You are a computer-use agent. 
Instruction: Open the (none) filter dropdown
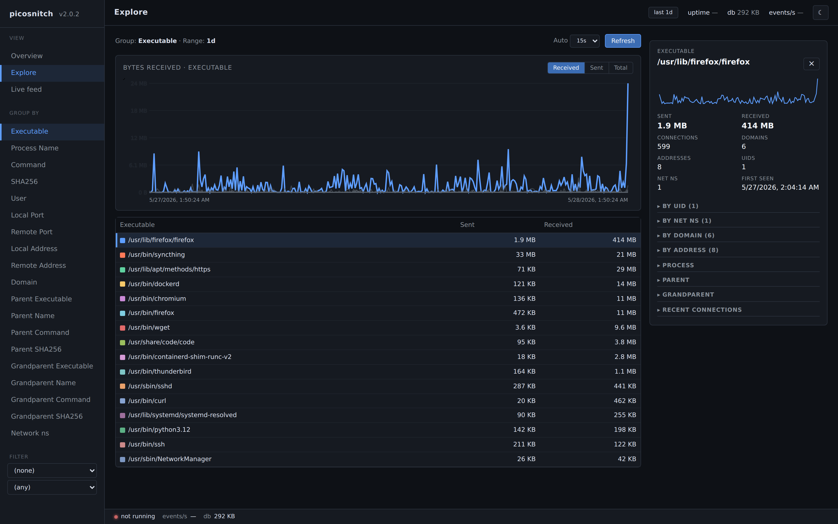point(52,471)
